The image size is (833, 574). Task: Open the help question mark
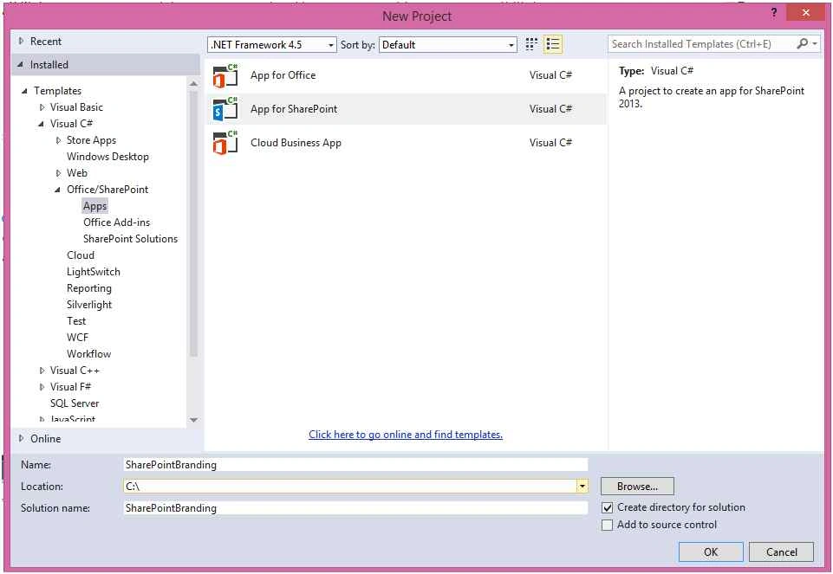[774, 13]
